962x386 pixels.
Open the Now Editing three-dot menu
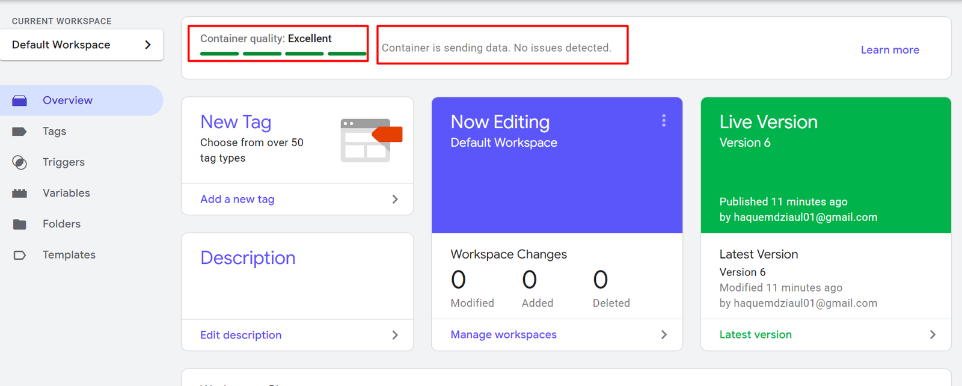[x=664, y=121]
